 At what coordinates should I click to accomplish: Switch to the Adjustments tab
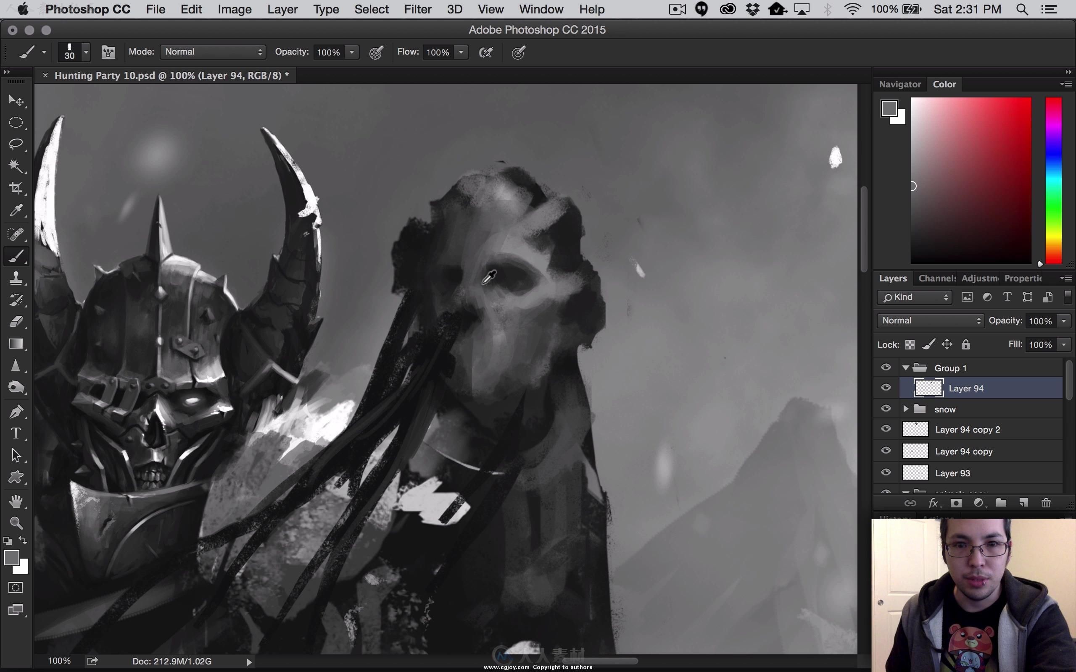(979, 278)
